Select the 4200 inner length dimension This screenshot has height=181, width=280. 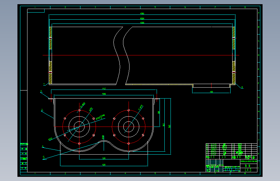click(142, 23)
